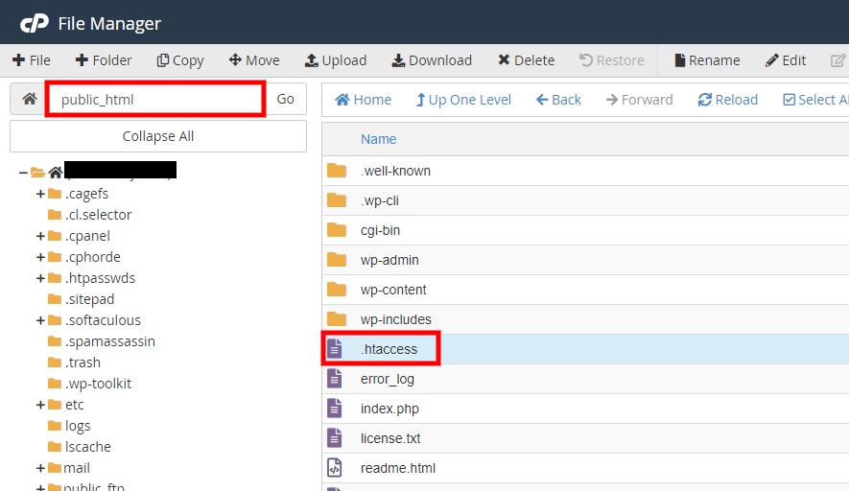The width and height of the screenshot is (849, 491).
Task: Click the wp-admin folder icon
Action: [x=337, y=261]
